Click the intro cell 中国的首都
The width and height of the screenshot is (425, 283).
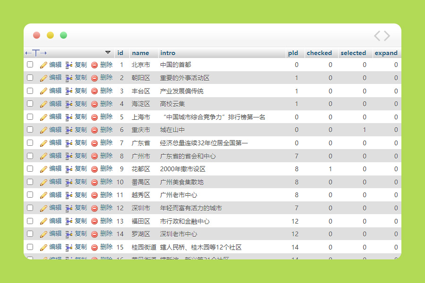pos(175,65)
